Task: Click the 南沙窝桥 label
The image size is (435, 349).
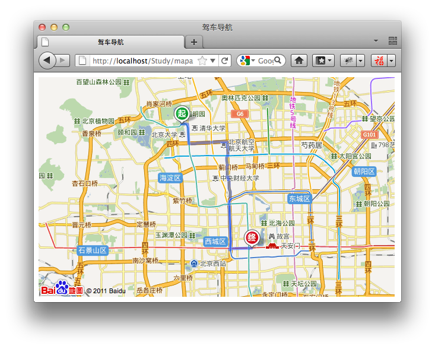Action: 145,261
